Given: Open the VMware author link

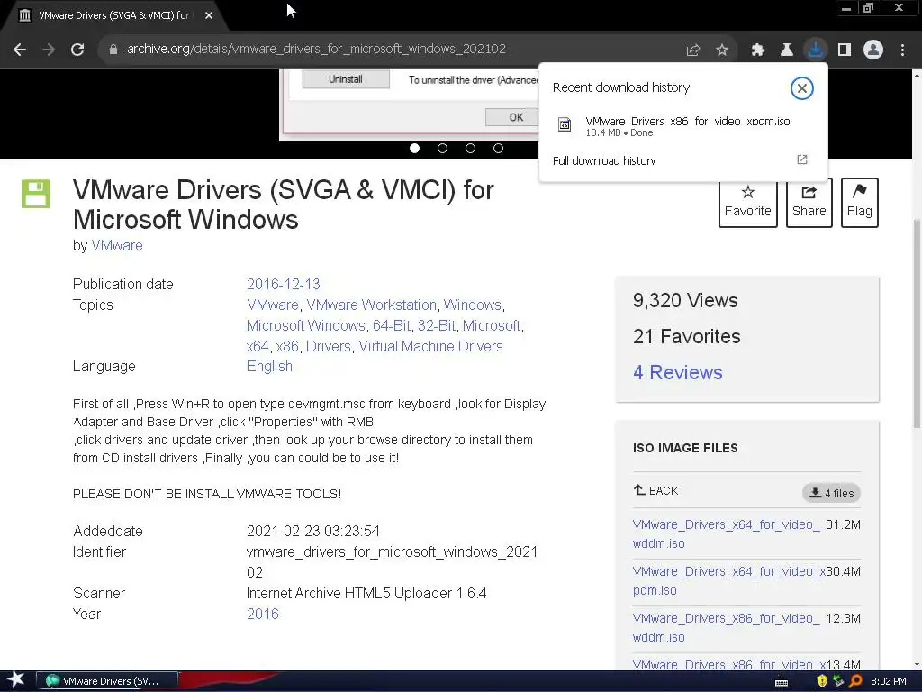Looking at the screenshot, I should point(117,245).
